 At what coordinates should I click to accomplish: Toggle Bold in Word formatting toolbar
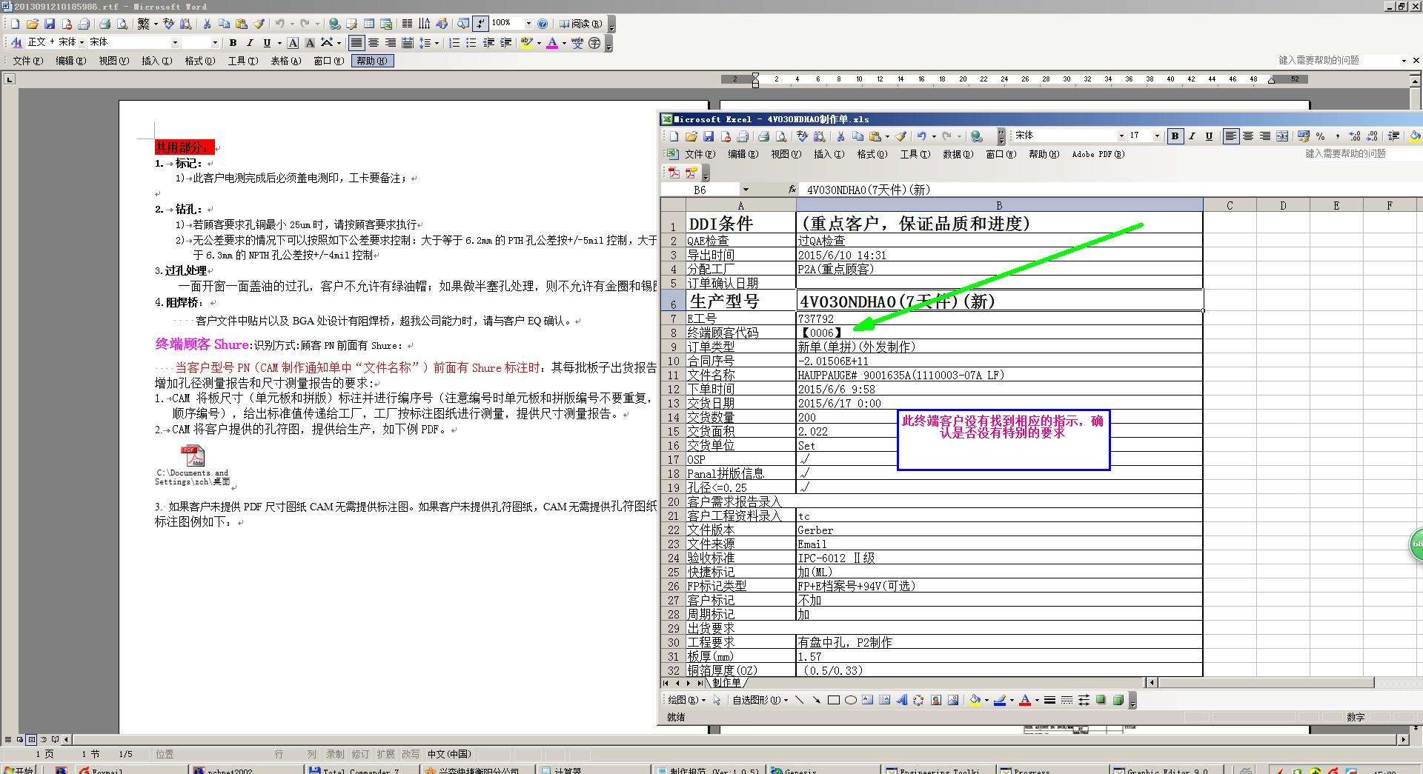[x=233, y=43]
